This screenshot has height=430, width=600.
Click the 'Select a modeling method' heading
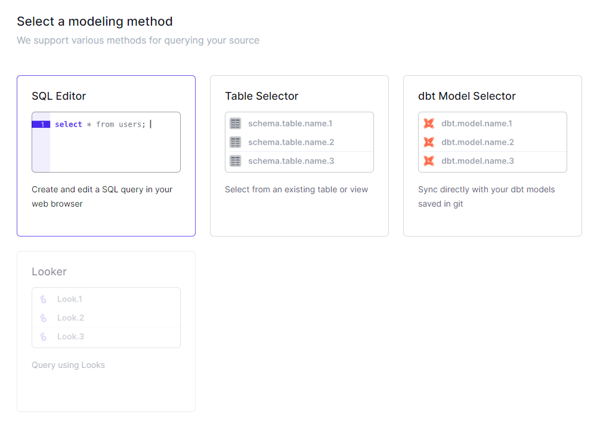(x=94, y=21)
